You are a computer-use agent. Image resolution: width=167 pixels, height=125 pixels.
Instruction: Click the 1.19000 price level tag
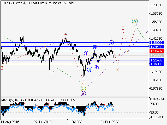point(157,64)
